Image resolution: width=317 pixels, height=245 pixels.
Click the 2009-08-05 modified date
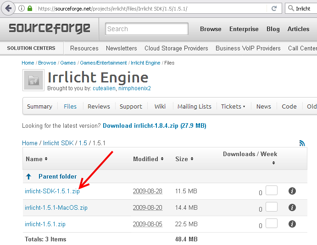pyautogui.click(x=148, y=224)
